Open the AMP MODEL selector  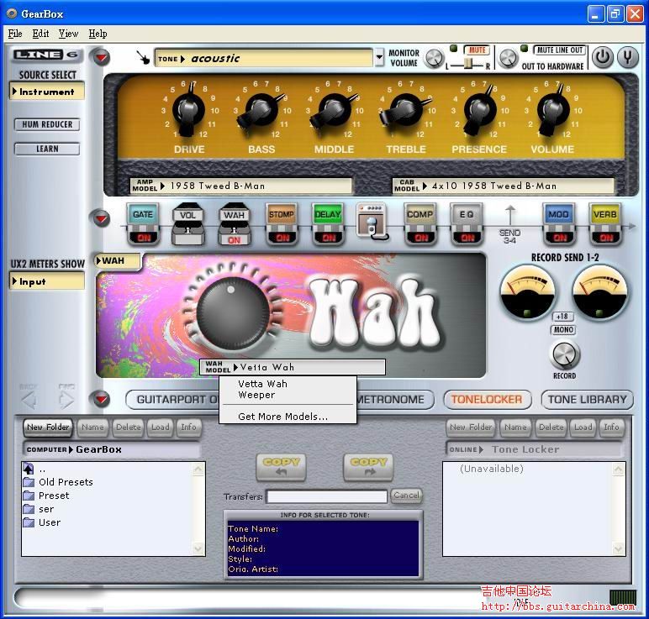241,186
